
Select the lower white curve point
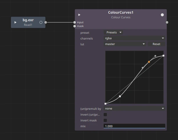120,96
